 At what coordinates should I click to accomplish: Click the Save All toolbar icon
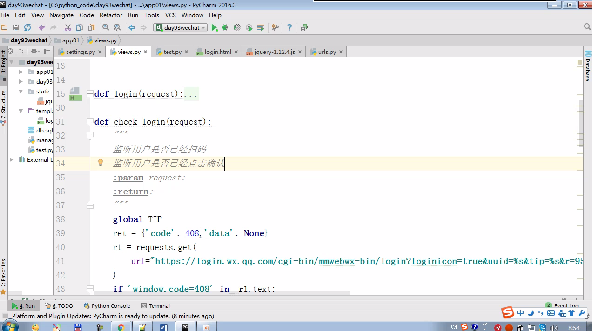[16, 28]
